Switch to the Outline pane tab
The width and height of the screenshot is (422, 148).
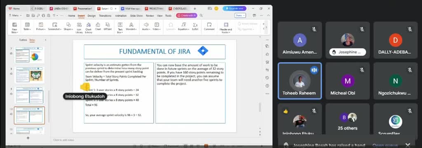point(23,40)
